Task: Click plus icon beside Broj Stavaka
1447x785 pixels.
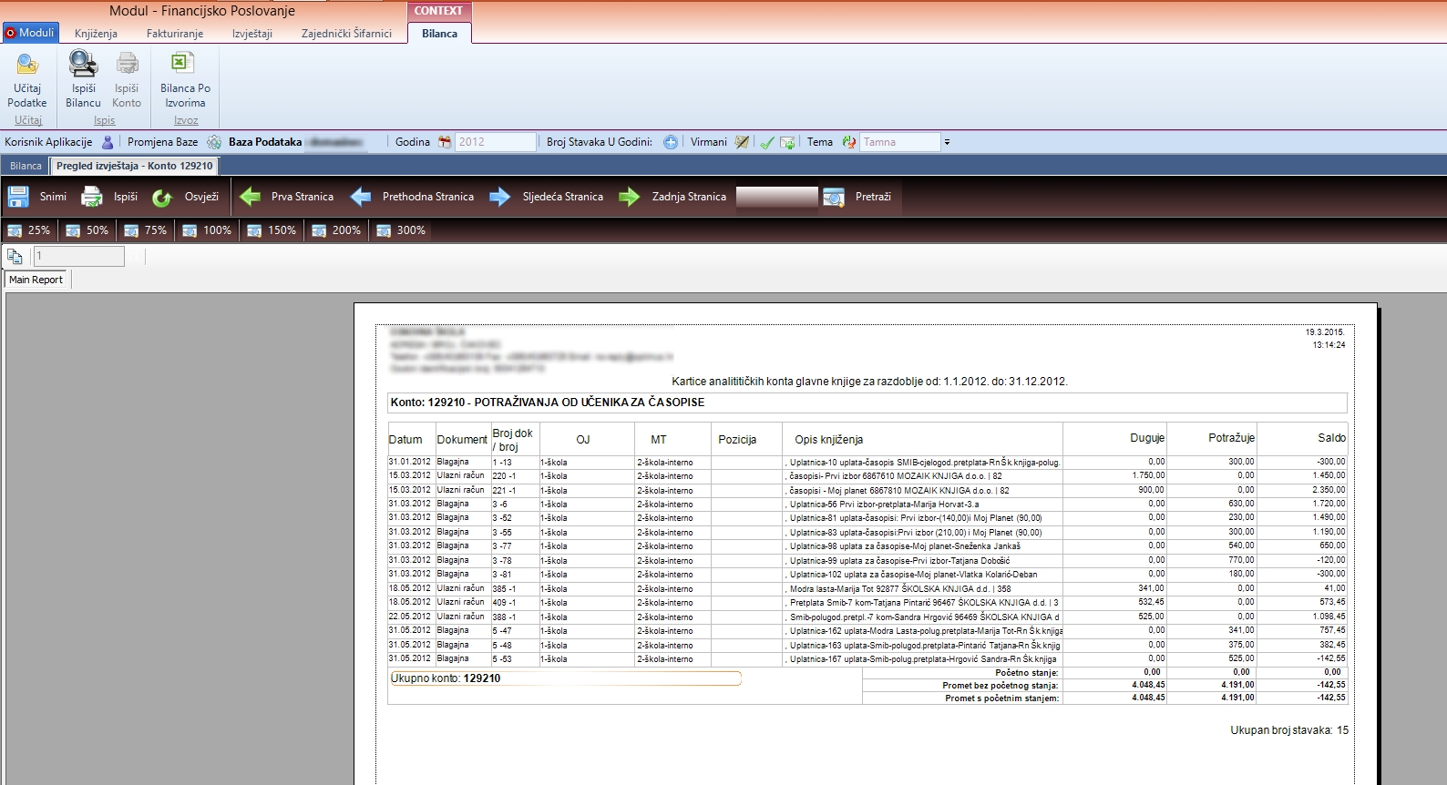Action: (x=671, y=142)
